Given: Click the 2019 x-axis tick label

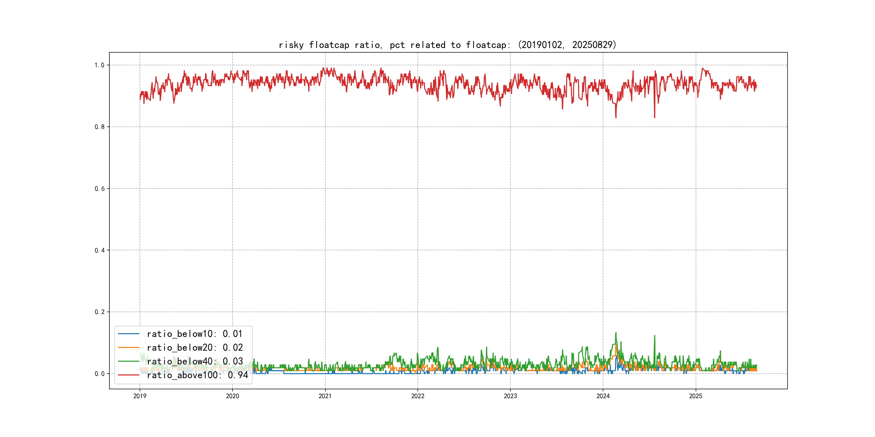Looking at the screenshot, I should pyautogui.click(x=140, y=396).
